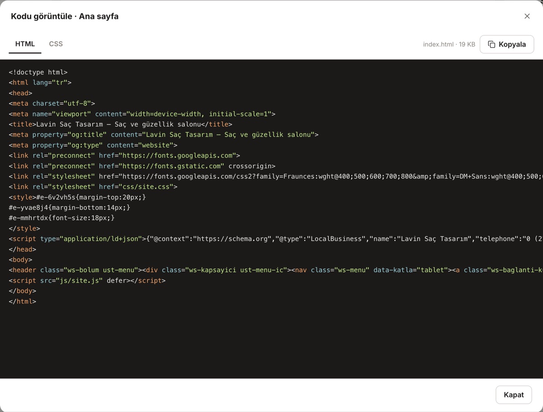Click the css/site.css stylesheet line
The height and width of the screenshot is (412, 543).
pyautogui.click(x=93, y=187)
